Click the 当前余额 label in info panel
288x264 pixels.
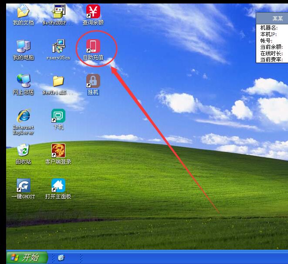(x=271, y=47)
